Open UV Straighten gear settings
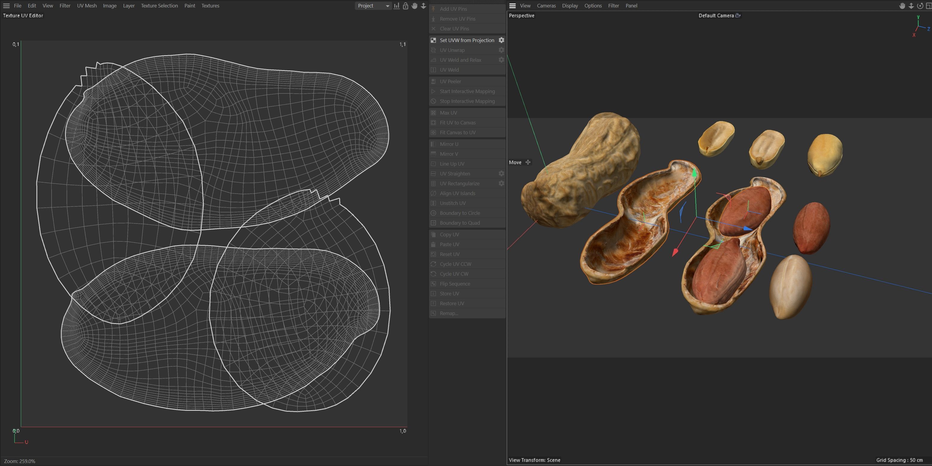Viewport: 932px width, 466px height. (x=502, y=174)
